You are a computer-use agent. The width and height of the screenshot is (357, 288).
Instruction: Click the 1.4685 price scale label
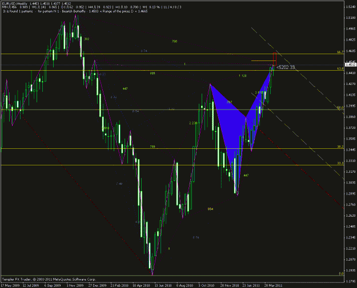point(351,51)
